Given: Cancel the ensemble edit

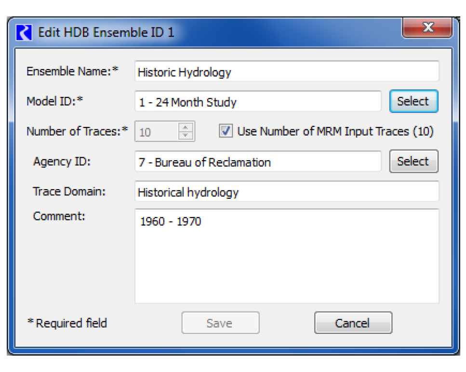Looking at the screenshot, I should tap(353, 323).
